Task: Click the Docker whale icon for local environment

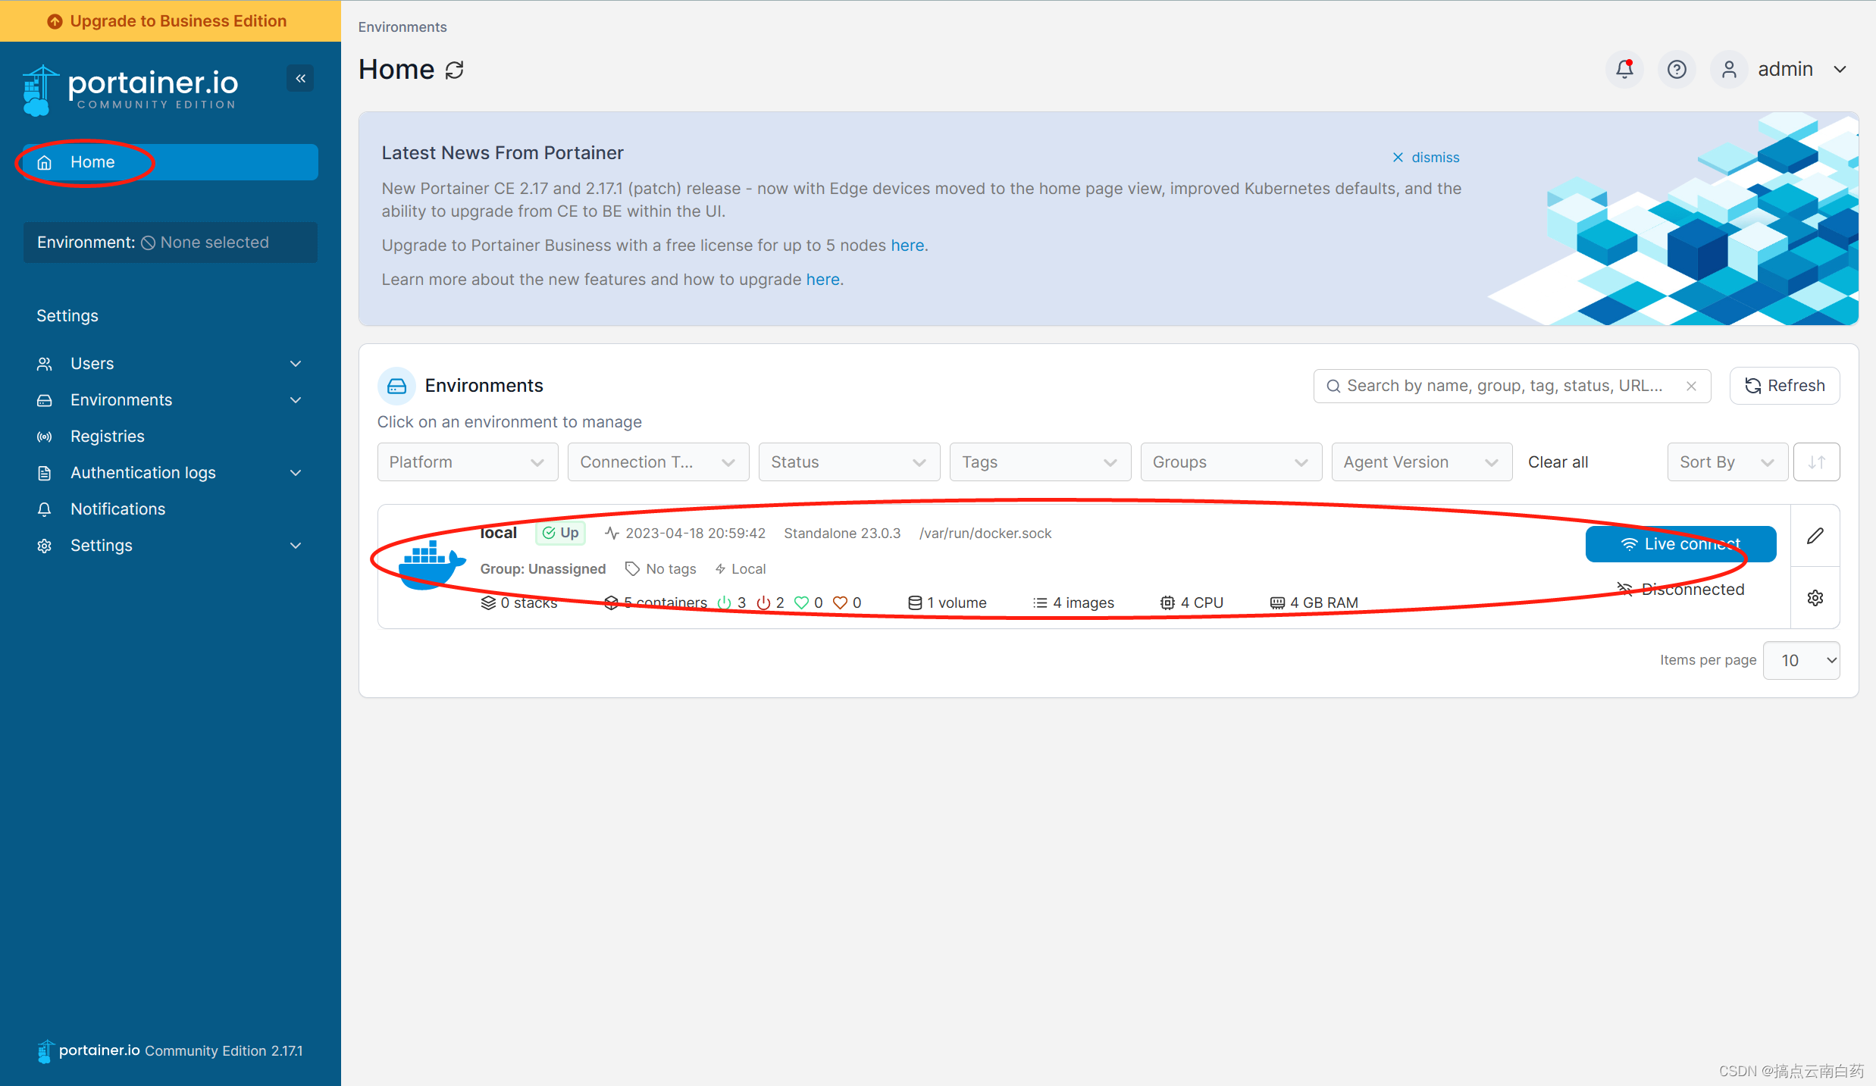Action: tap(431, 565)
